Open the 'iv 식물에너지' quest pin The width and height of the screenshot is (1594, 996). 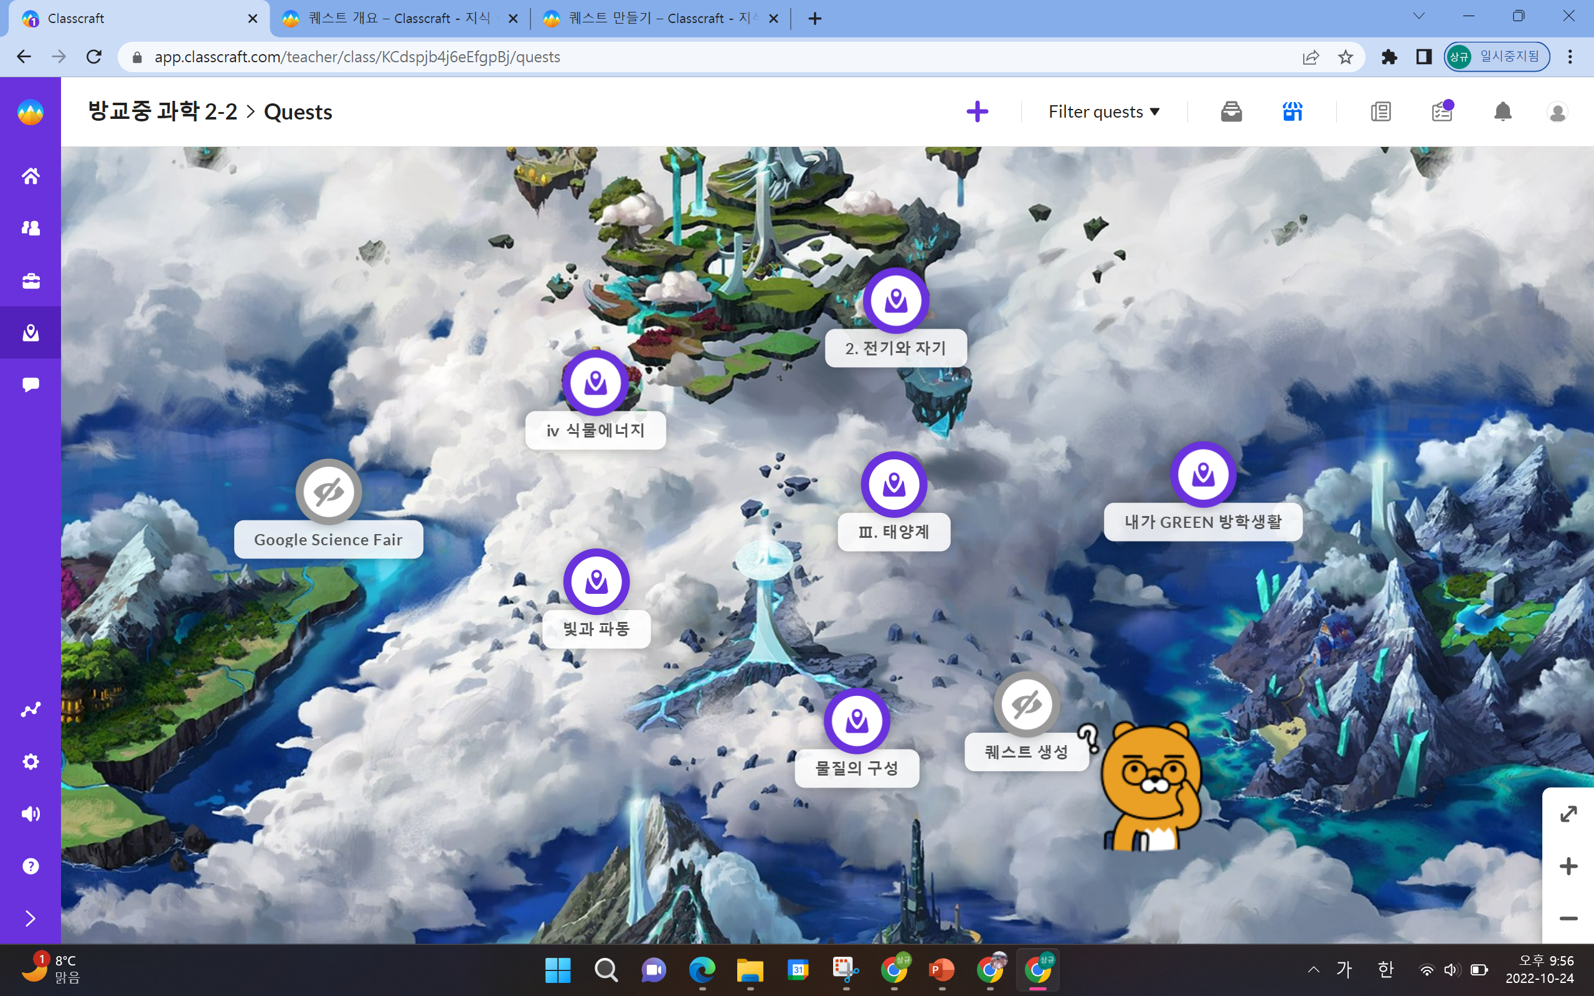(595, 383)
